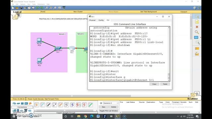Select the Wireless Devices category
This screenshot has height=119, width=212.
pyautogui.click(x=26, y=103)
